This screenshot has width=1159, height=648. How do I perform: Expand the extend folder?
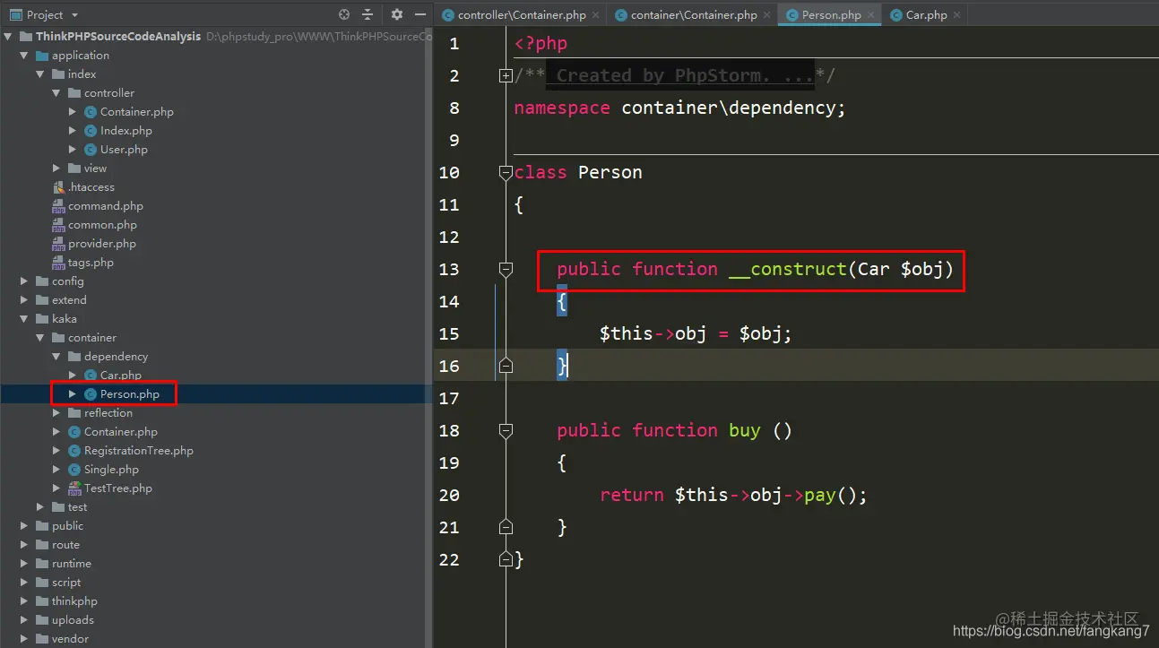(x=24, y=300)
